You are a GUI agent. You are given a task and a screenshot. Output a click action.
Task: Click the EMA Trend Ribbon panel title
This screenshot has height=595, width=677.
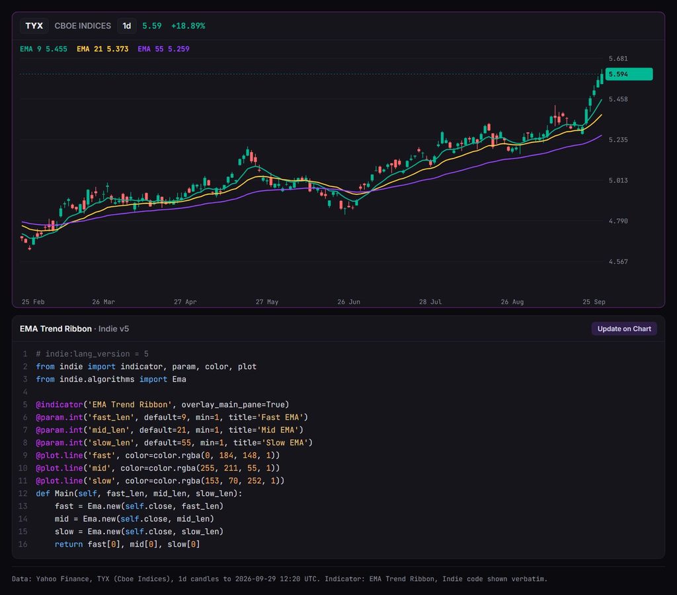(56, 329)
